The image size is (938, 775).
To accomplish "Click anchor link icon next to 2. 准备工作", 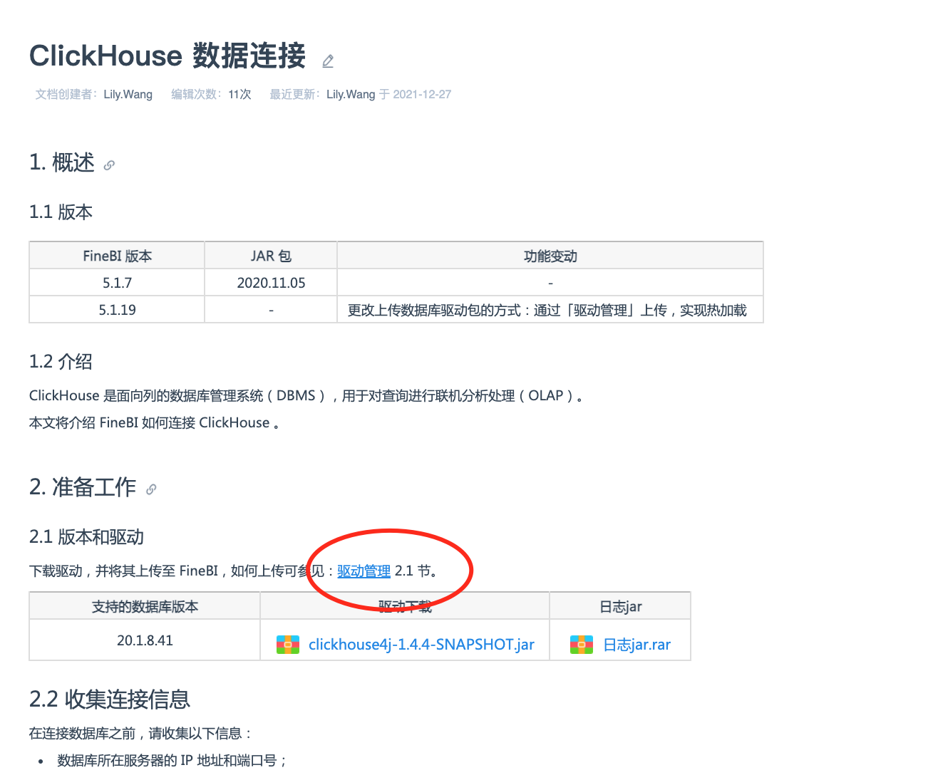I will 151,489.
